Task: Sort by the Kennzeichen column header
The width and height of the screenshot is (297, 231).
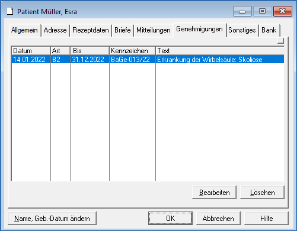Action: pos(132,51)
